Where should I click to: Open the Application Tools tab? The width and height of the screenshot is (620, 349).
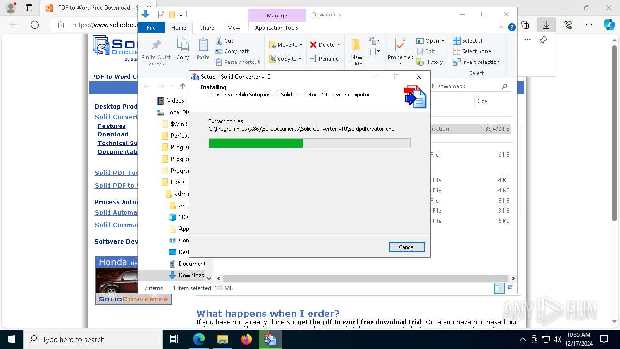point(277,28)
